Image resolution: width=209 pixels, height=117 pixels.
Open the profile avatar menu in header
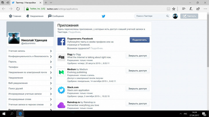(x=175, y=16)
